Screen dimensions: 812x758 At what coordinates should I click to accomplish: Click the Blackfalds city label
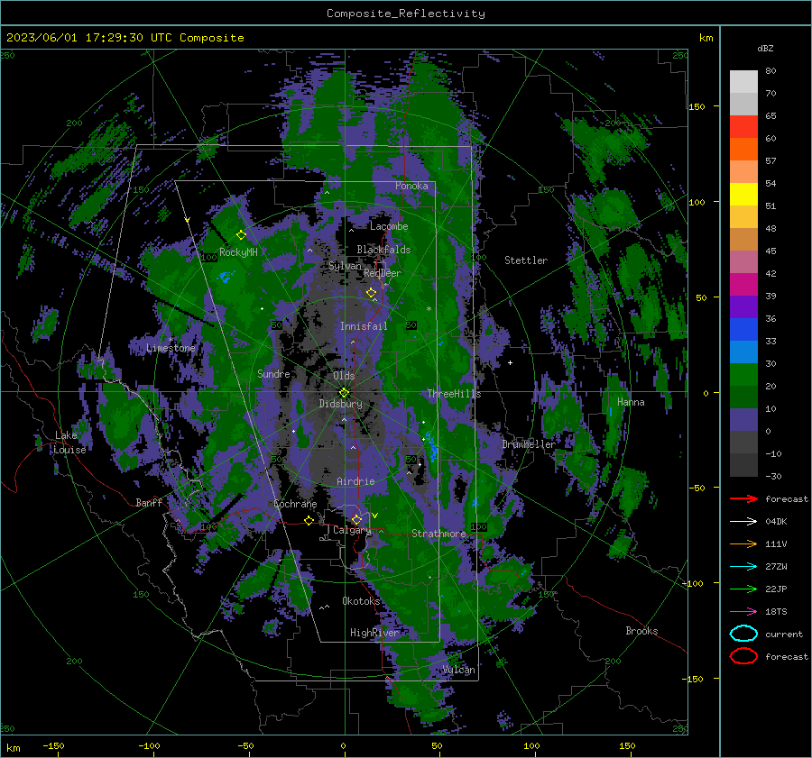pyautogui.click(x=383, y=250)
